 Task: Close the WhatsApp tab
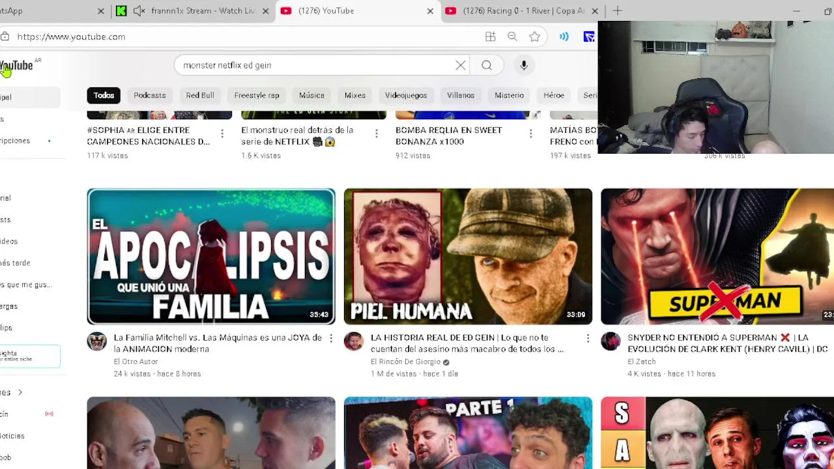pyautogui.click(x=101, y=11)
